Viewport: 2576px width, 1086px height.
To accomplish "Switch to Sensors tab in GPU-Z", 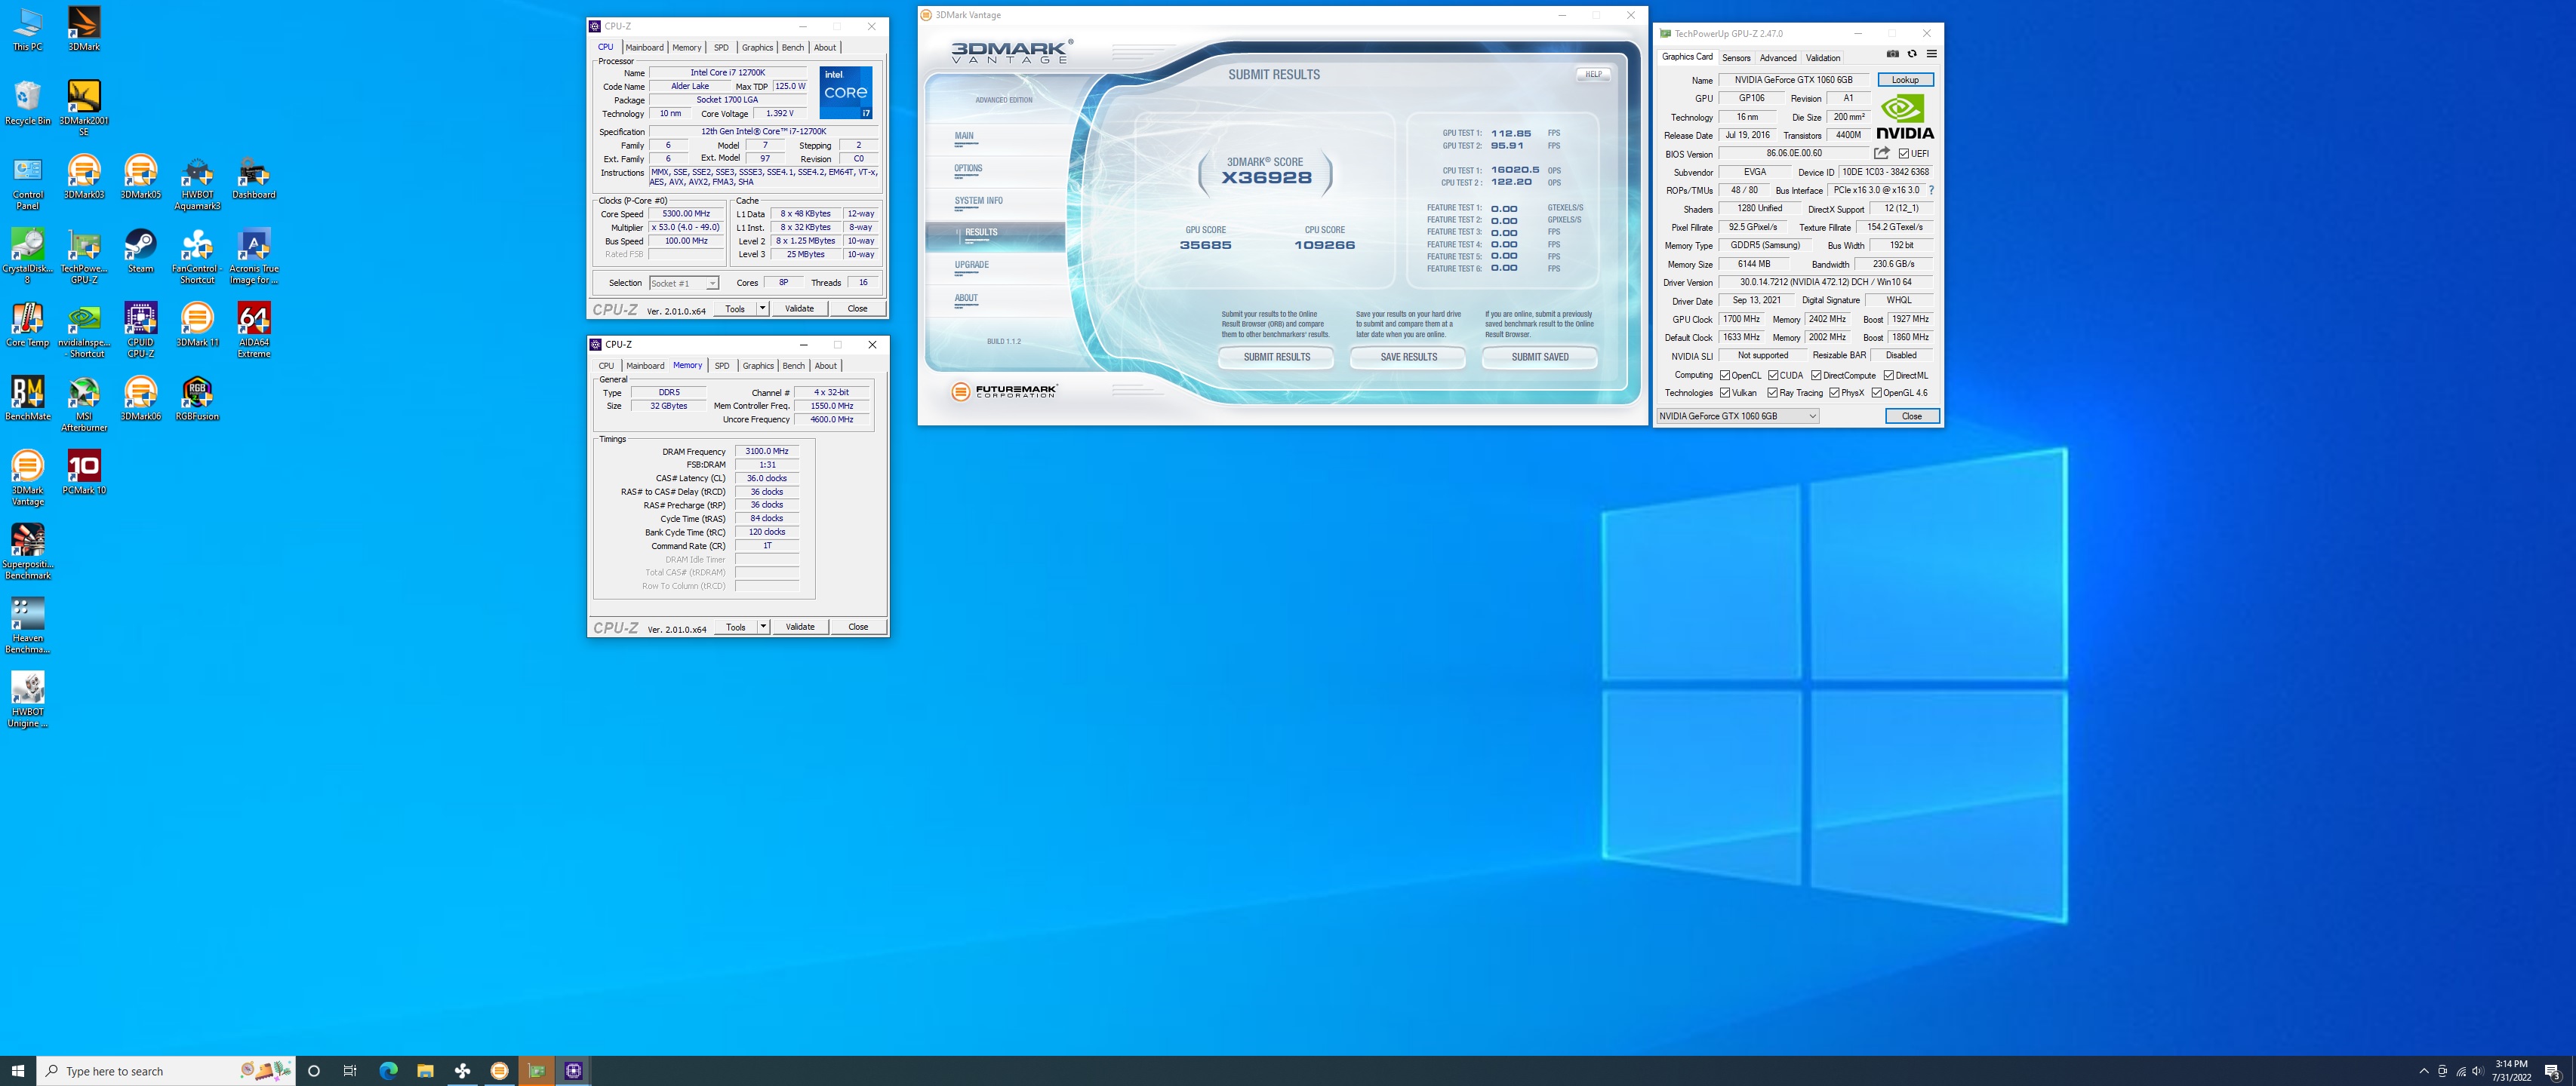I will coord(1736,58).
